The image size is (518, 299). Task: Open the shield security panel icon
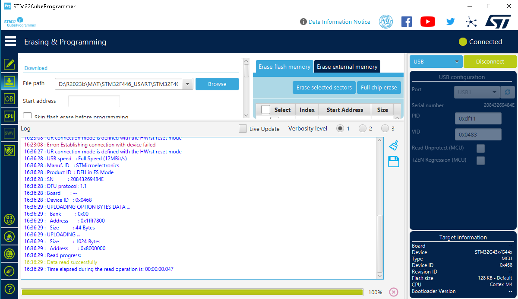(x=9, y=150)
